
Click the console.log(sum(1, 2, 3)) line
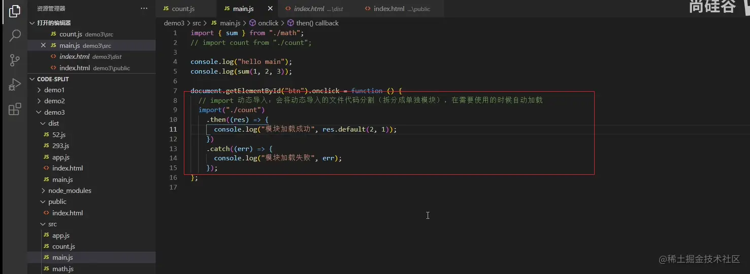241,71
